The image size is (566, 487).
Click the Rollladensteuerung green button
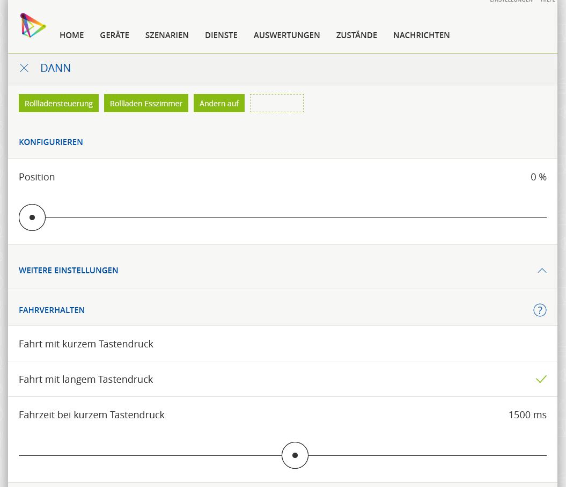(58, 103)
